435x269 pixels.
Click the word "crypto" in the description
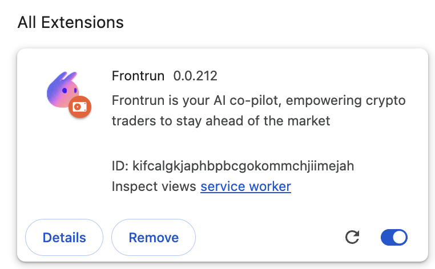[387, 101]
